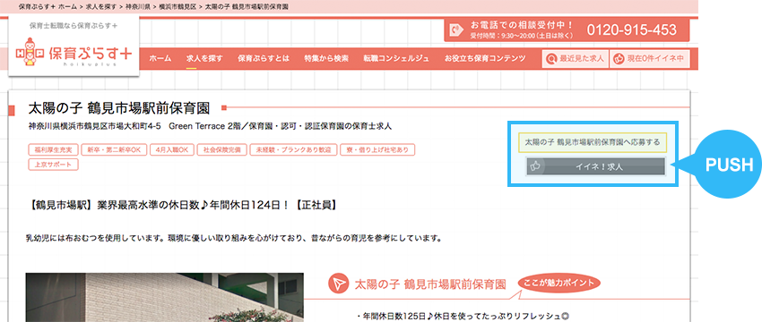Click the thumbs-up icon in 現在0件イイネ中
The height and width of the screenshot is (322, 762).
click(x=619, y=59)
